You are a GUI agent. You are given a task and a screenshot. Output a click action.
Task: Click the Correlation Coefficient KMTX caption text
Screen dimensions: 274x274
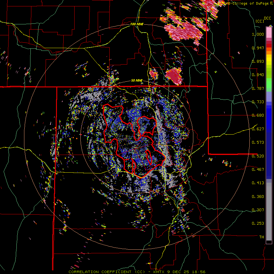pos(137,272)
